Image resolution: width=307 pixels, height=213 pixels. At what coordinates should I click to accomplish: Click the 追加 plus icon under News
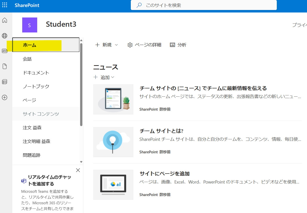coord(95,77)
